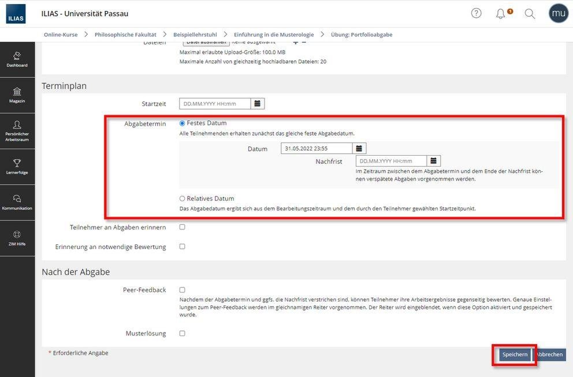Select the Festes Datum option

(x=182, y=123)
